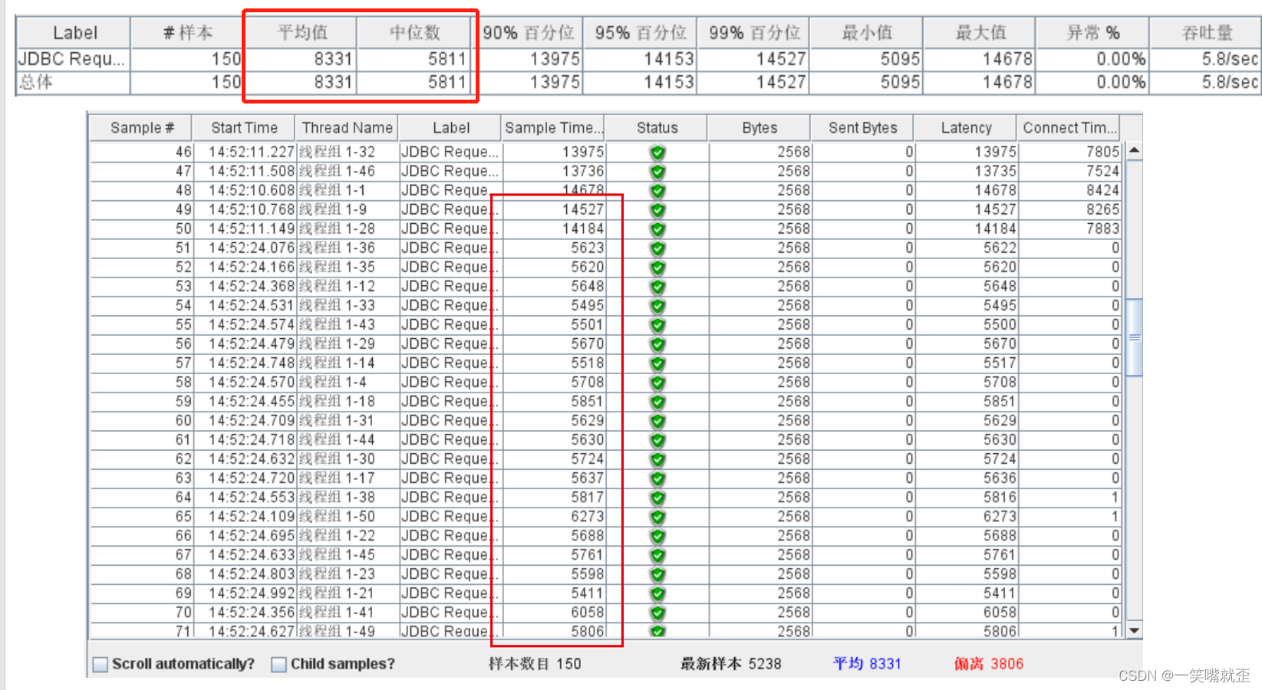This screenshot has width=1262, height=690.
Task: Sort by the Status column header
Action: [x=657, y=128]
